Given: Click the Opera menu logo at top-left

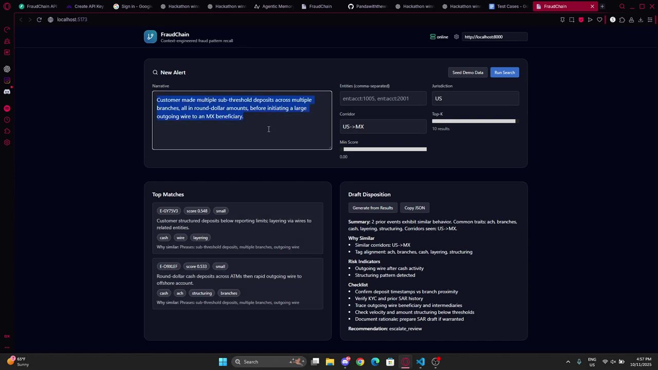Looking at the screenshot, I should coord(7,7).
